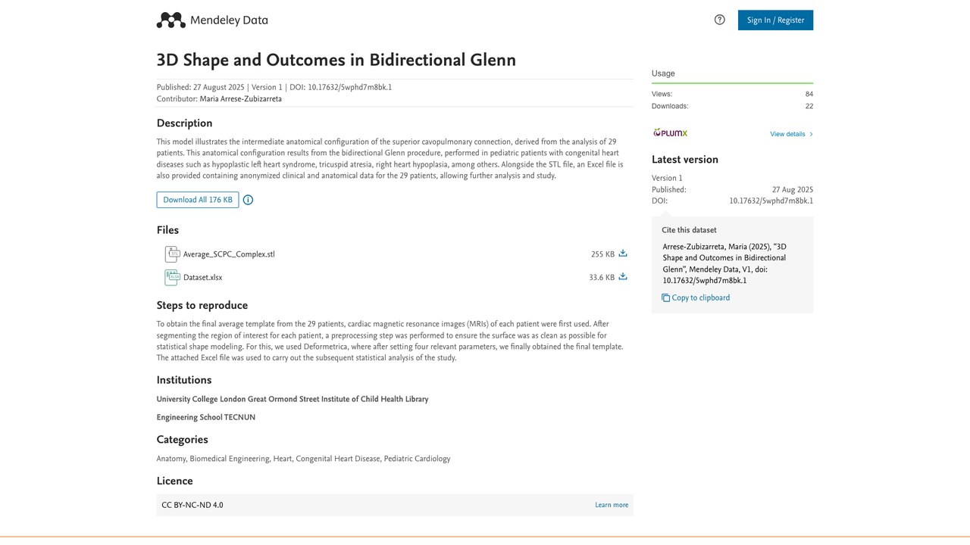Click the published date 27 Aug 2025 value
970x545 pixels.
pyautogui.click(x=793, y=190)
